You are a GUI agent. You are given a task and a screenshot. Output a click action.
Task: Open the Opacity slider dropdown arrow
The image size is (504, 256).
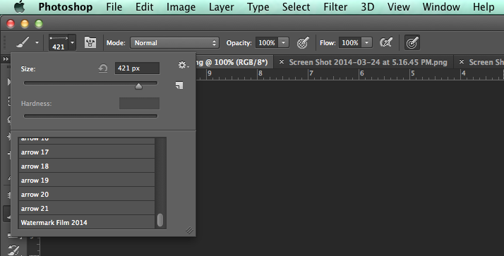[284, 43]
